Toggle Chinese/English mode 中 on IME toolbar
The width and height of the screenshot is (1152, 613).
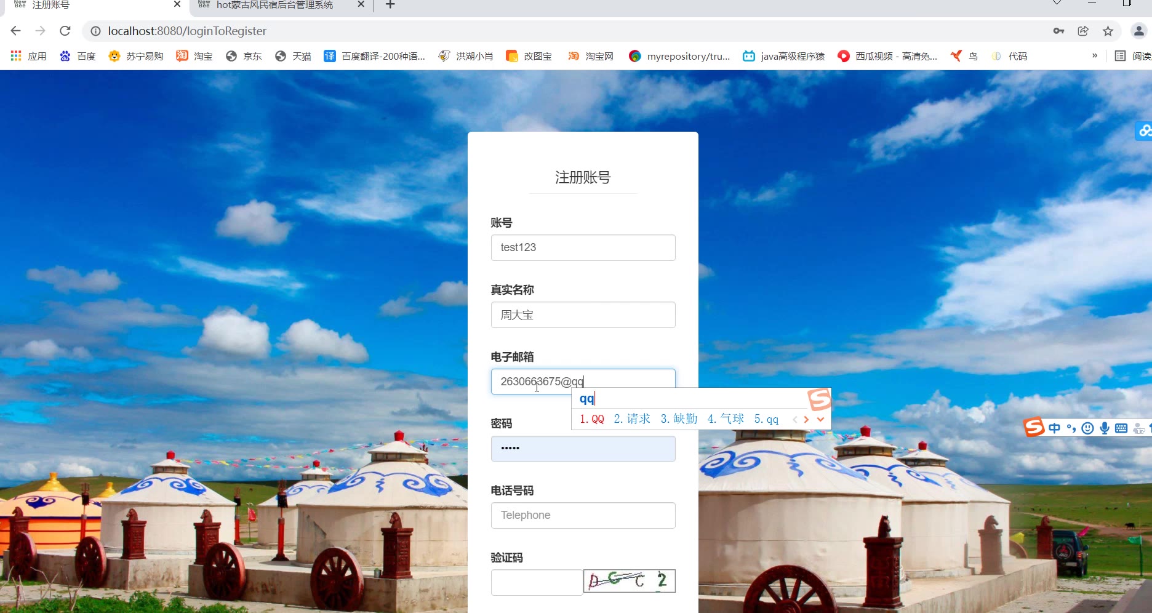[x=1055, y=428]
